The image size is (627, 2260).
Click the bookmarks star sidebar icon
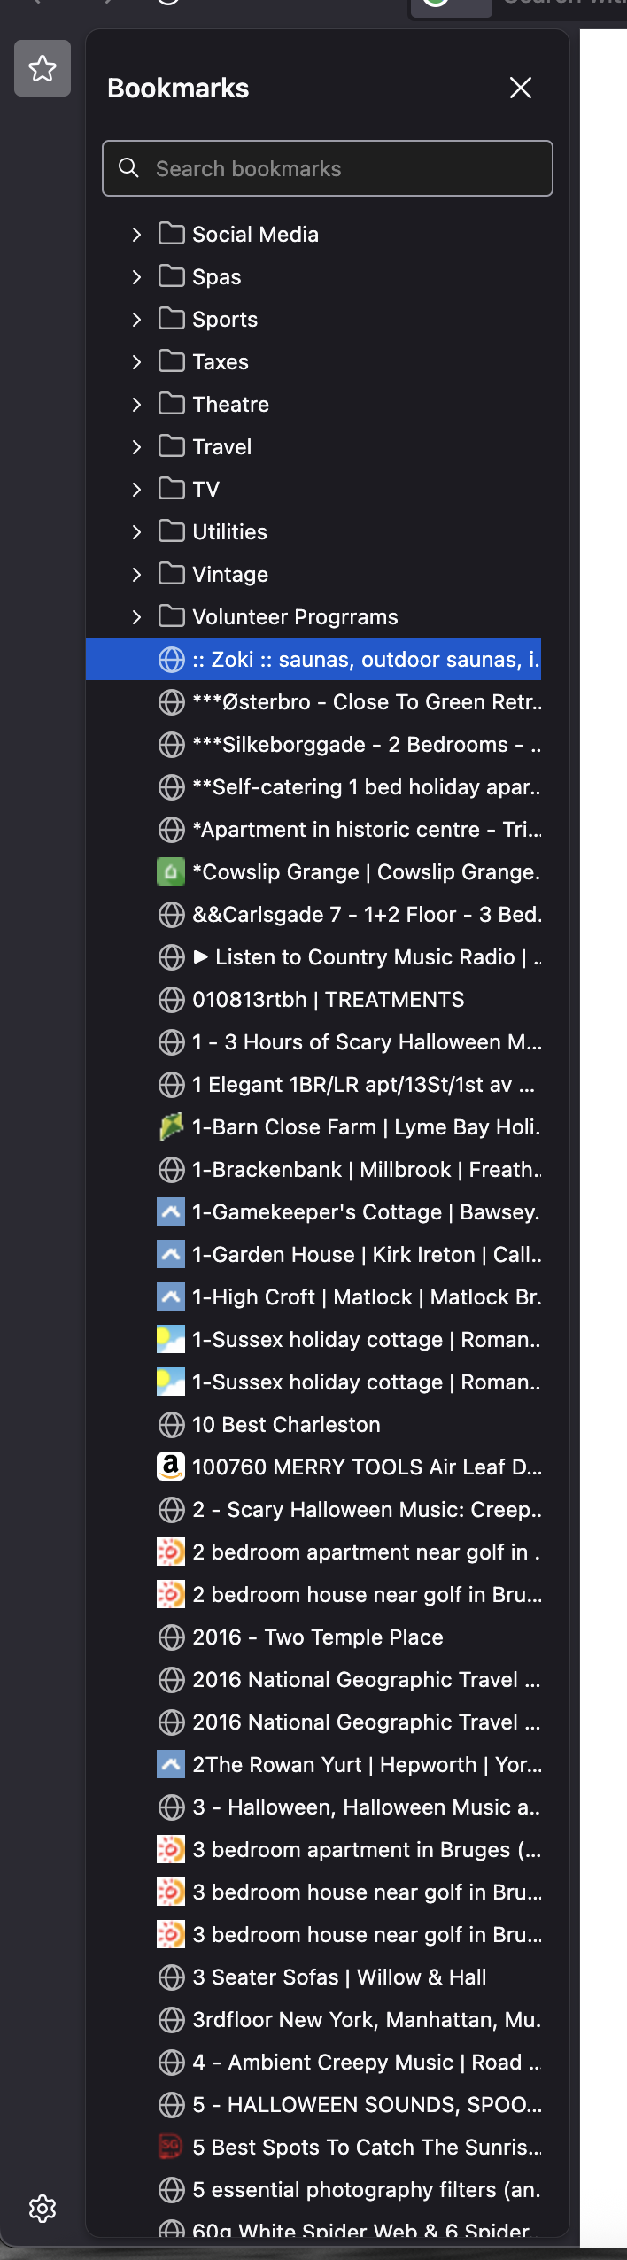pyautogui.click(x=43, y=68)
